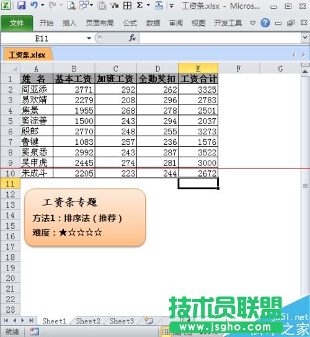Click the paste clipboard icon in toolbar
310x337 pixels.
tap(102, 6)
